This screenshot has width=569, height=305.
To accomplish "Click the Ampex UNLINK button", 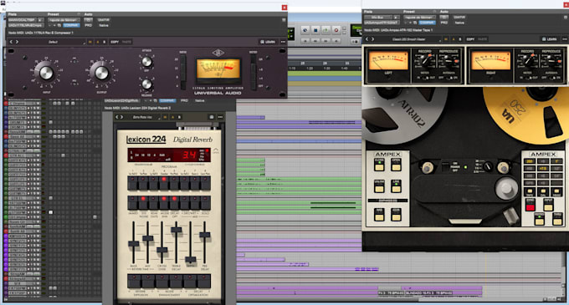I will pos(379,187).
